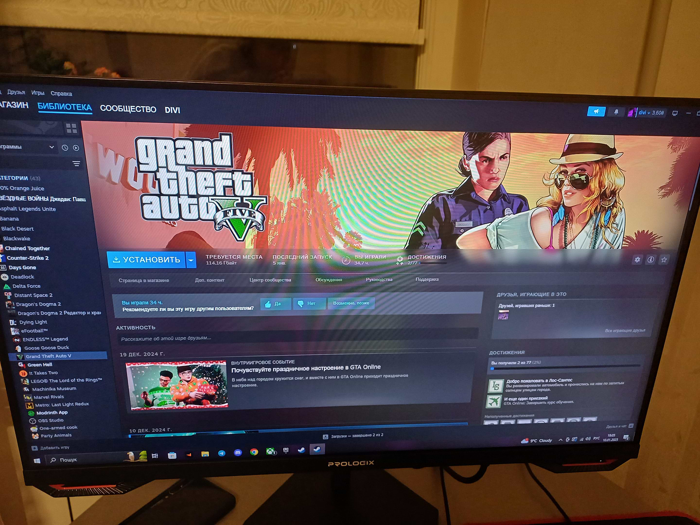
Task: Select OBS Studio in library list
Action: (x=51, y=420)
